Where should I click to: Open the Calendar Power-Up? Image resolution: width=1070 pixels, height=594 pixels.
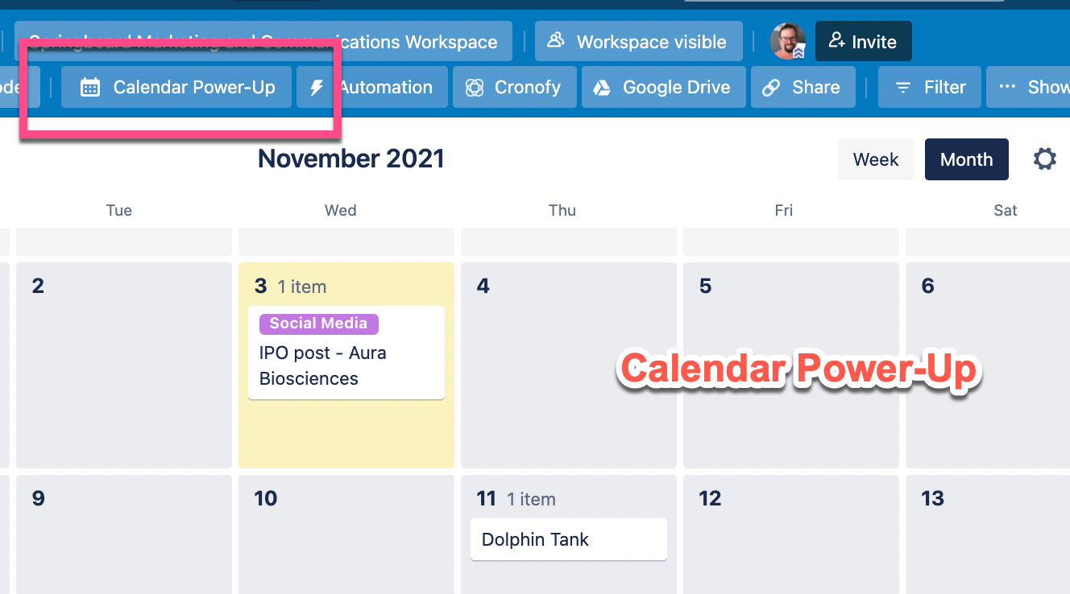click(176, 87)
